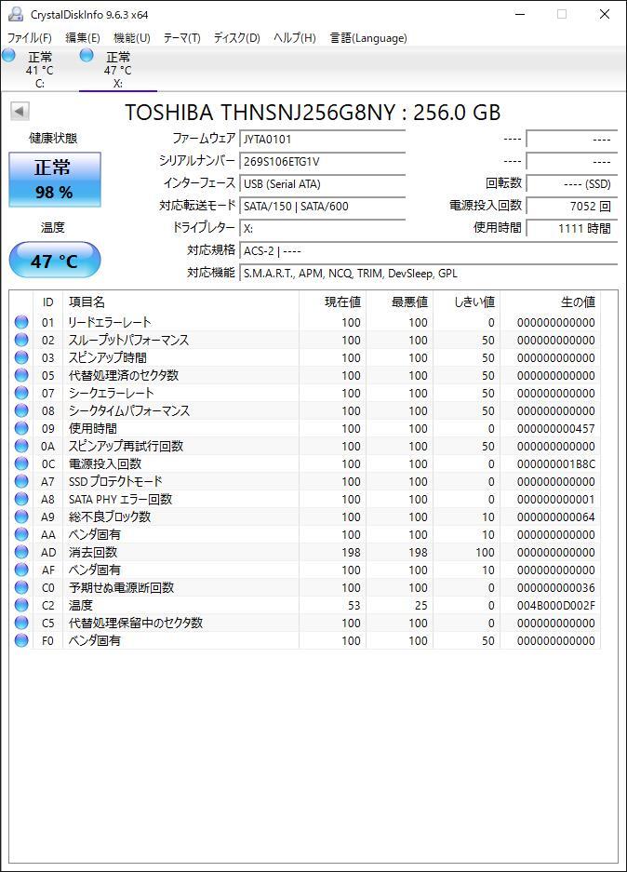Click the blue orb of disk C: tab

tap(9, 55)
